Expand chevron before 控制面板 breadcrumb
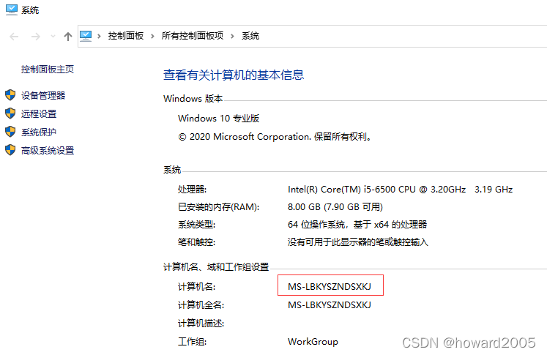The height and width of the screenshot is (355, 547). coord(99,36)
